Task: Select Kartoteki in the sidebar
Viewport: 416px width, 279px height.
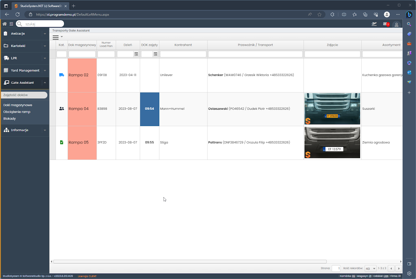Action: (18, 46)
